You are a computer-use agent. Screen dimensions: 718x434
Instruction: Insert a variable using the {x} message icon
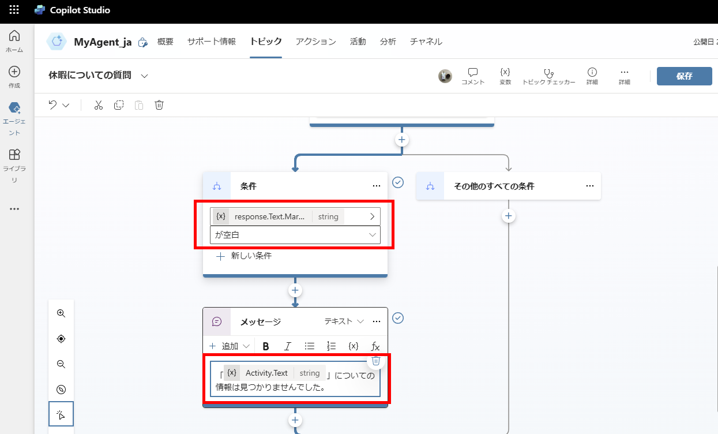353,346
